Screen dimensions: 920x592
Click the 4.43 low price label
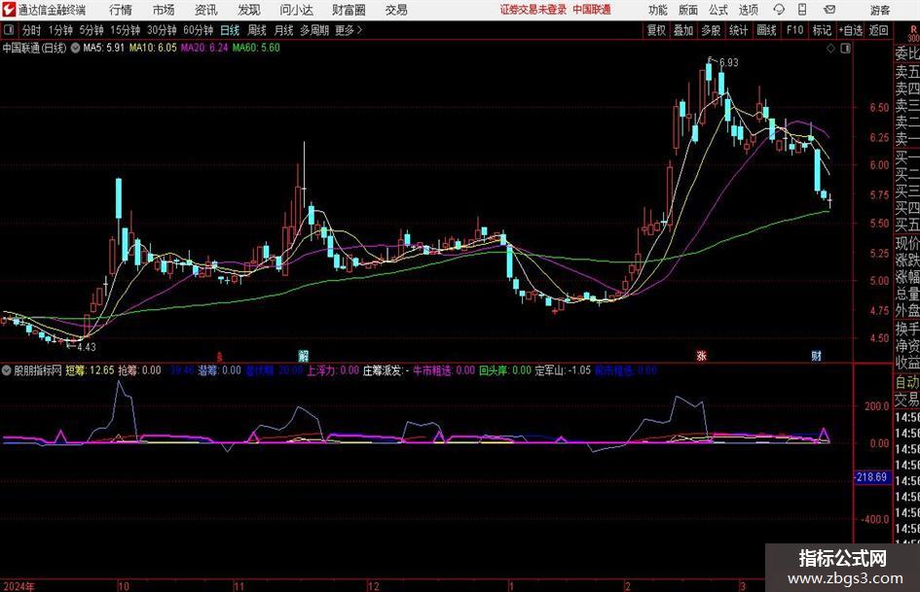[87, 347]
